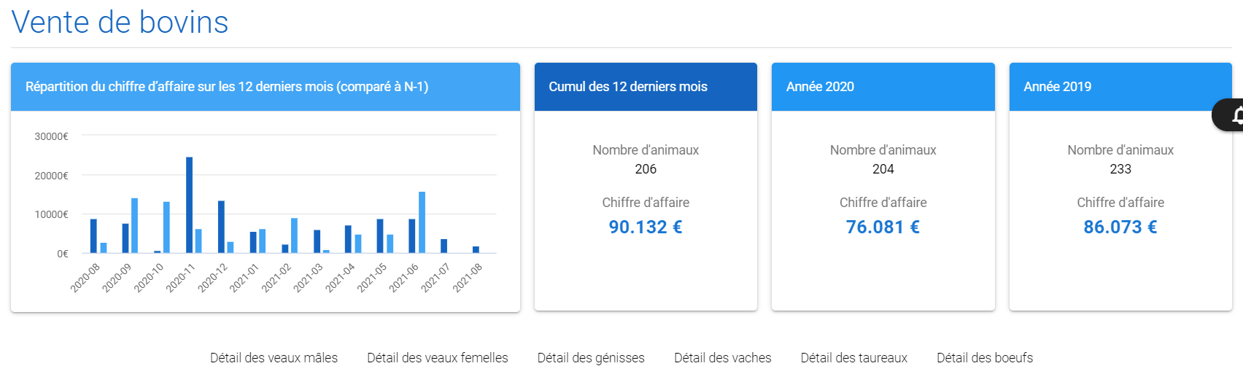This screenshot has width=1243, height=374.
Task: Select the Année 2020 card header
Action: [x=883, y=87]
